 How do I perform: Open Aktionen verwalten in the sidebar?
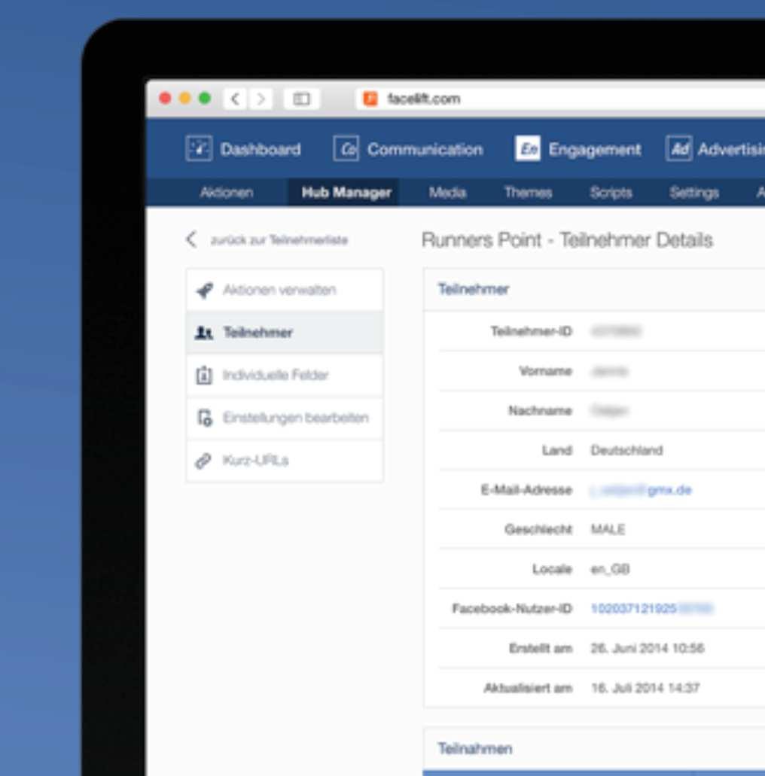click(285, 290)
